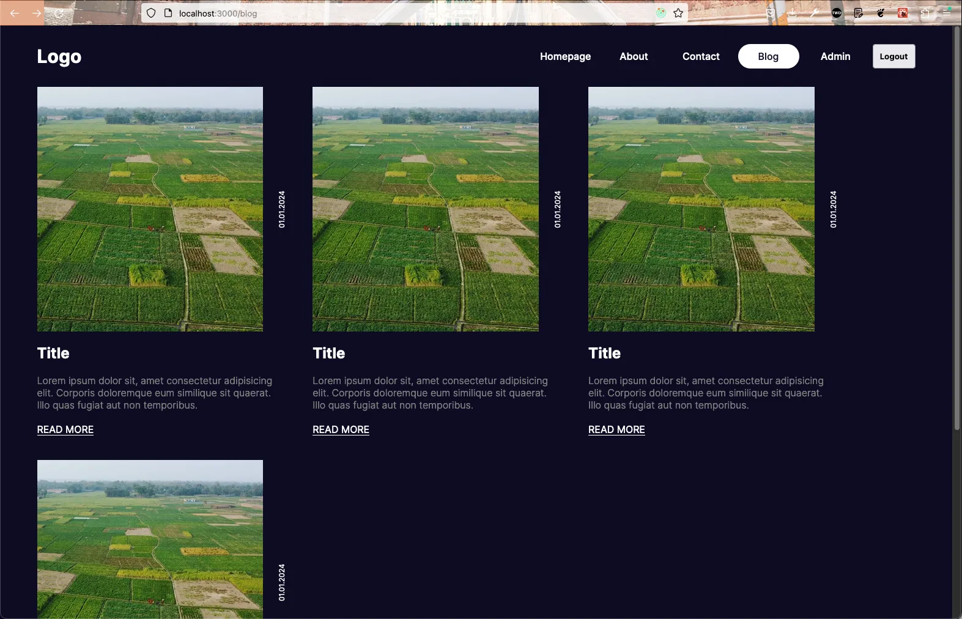This screenshot has height=619, width=962.
Task: Click READ MORE on first post
Action: 65,429
